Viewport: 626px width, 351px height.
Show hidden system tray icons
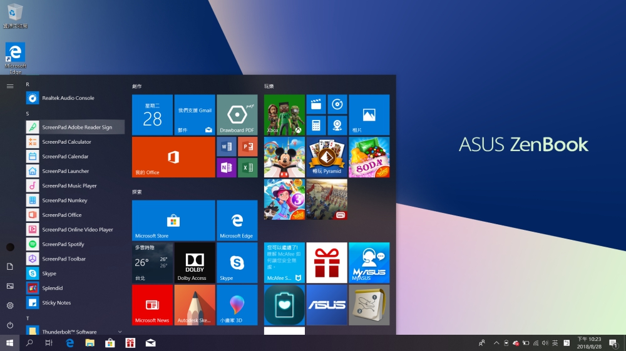pyautogui.click(x=496, y=343)
